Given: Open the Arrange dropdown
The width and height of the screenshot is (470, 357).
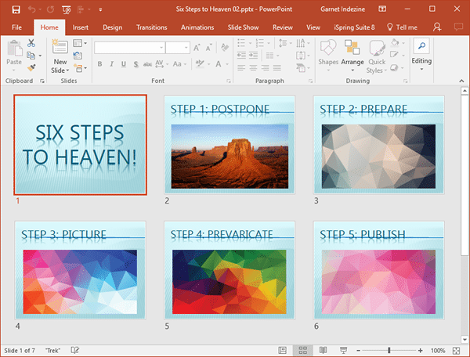Looking at the screenshot, I should tap(352, 62).
